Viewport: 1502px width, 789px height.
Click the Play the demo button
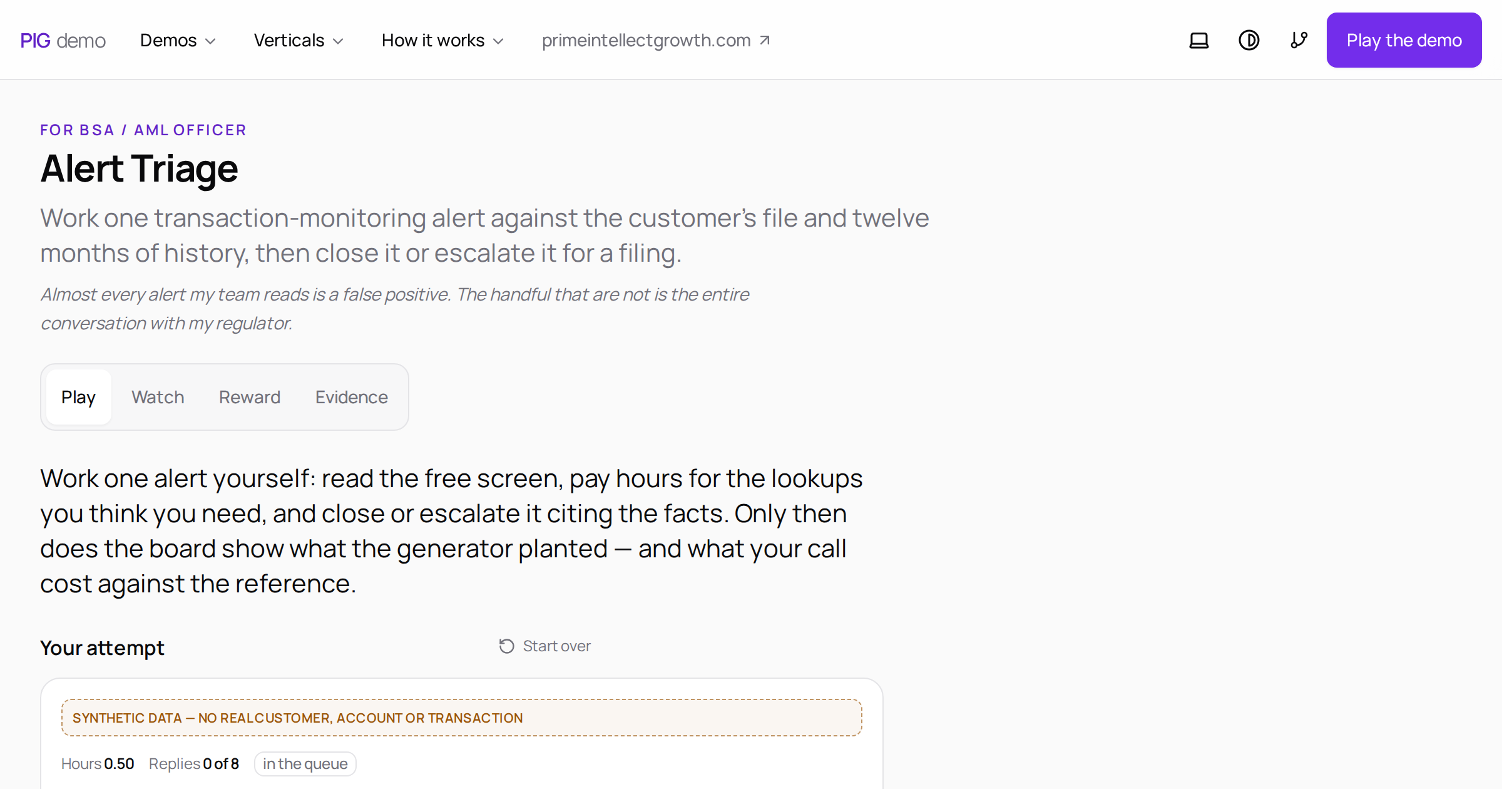pyautogui.click(x=1404, y=40)
